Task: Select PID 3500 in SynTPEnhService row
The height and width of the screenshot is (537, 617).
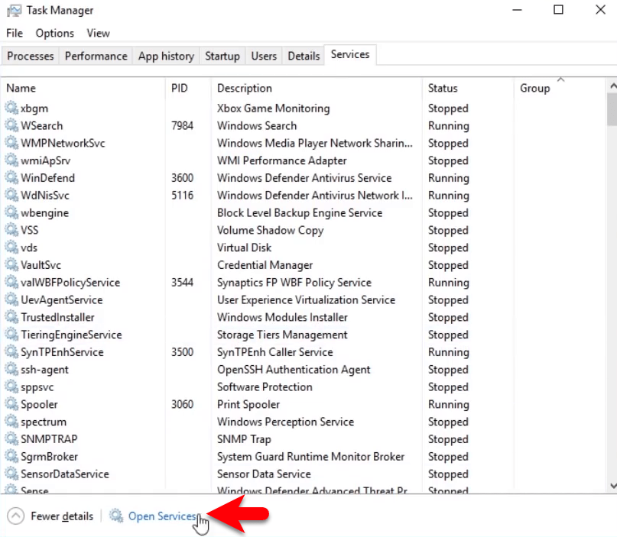Action: 182,352
